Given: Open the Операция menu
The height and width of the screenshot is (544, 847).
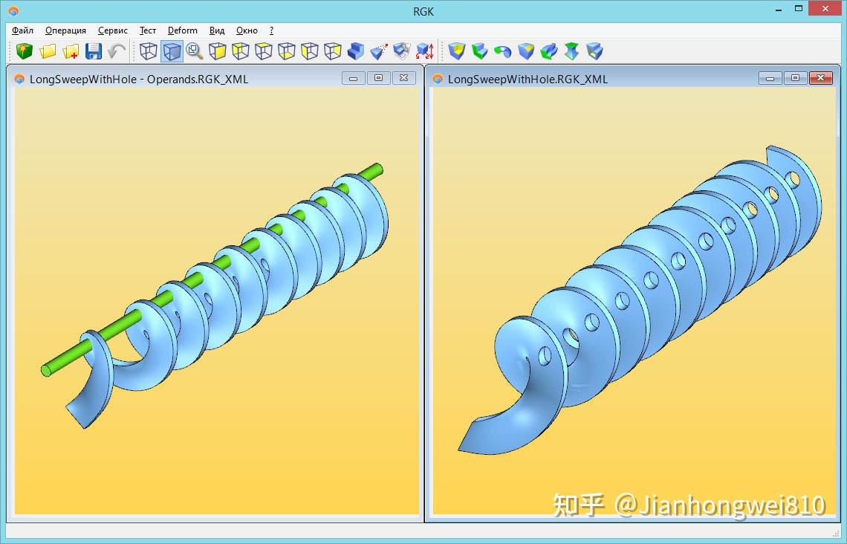Looking at the screenshot, I should point(65,30).
